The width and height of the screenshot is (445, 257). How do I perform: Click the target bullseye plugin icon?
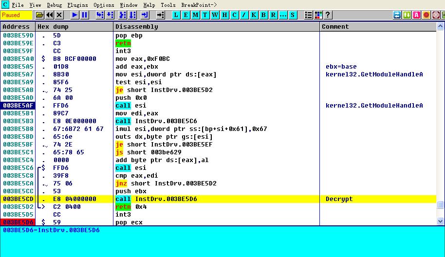coord(436,15)
